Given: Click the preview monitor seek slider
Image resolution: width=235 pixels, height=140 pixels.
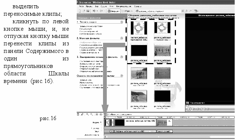Looking at the screenshot, I should tap(210, 106).
